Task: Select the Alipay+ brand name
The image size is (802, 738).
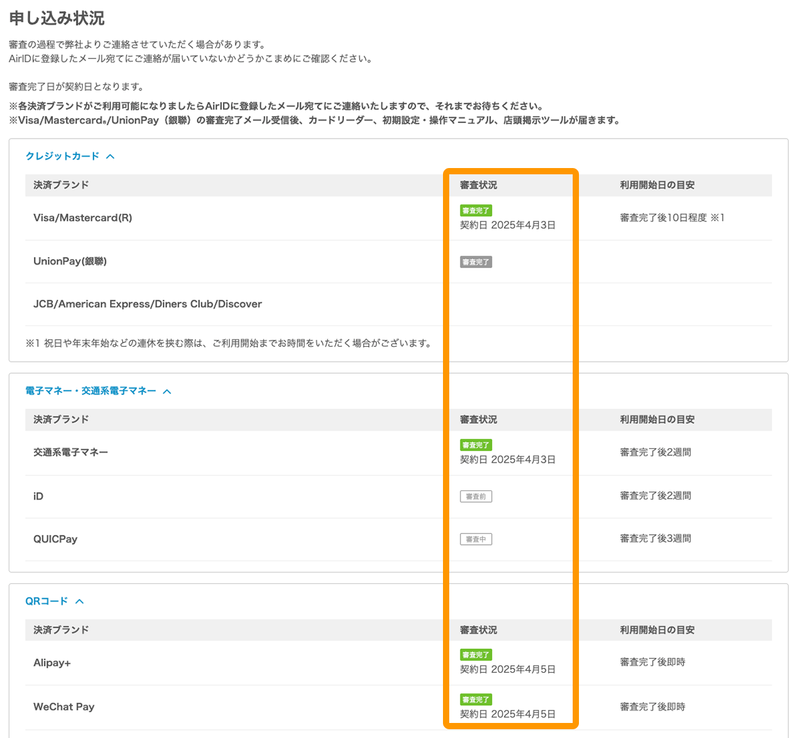Action: [52, 663]
